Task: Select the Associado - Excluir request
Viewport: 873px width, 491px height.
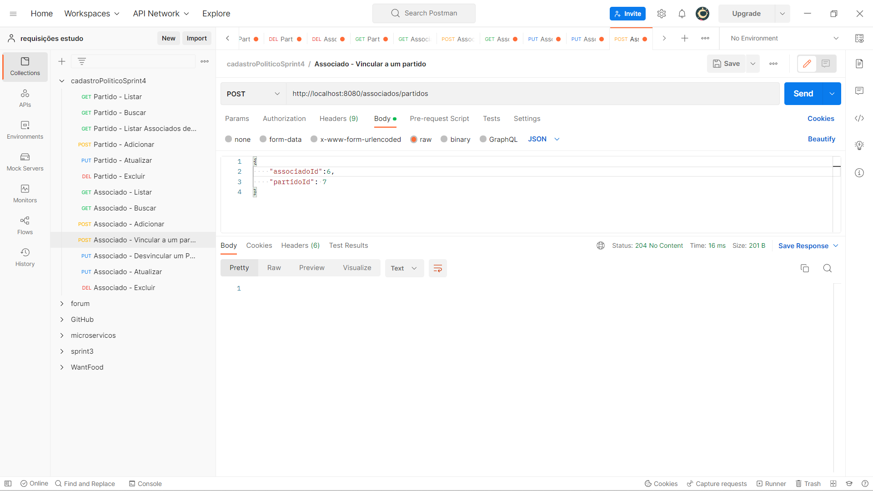Action: point(123,287)
